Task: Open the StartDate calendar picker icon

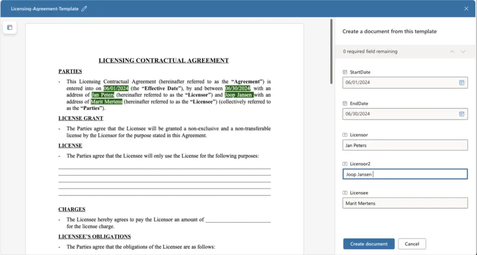Action: pos(462,83)
